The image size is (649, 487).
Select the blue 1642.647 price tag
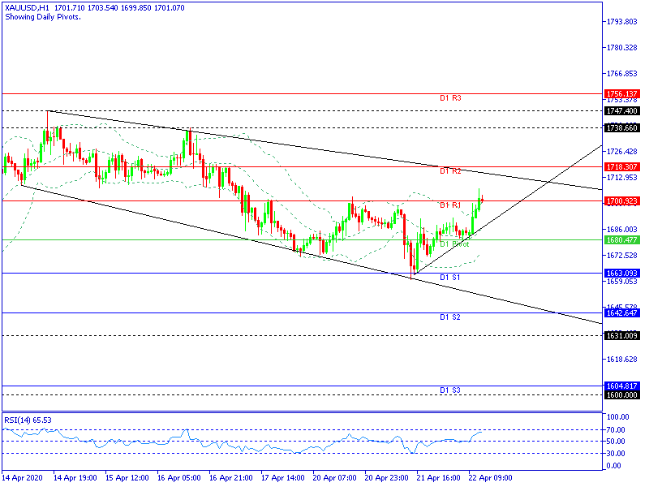(621, 312)
